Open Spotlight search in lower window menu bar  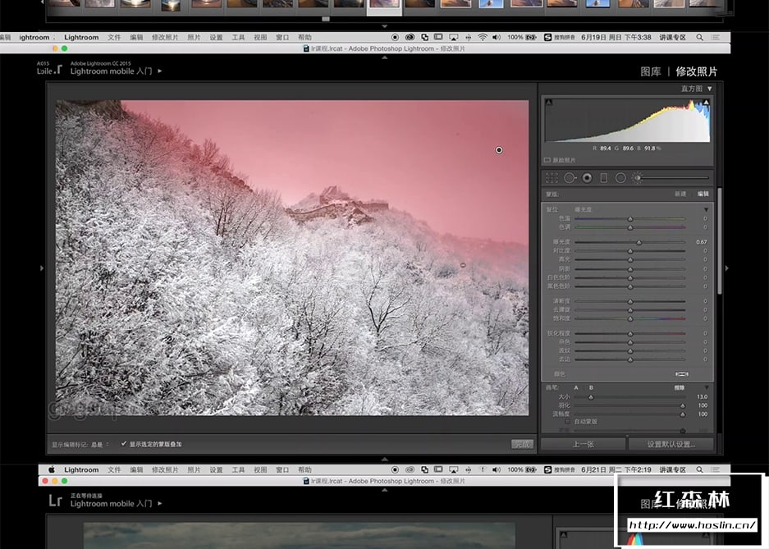(x=700, y=469)
